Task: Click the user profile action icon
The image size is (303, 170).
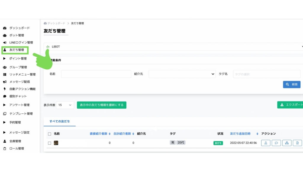Action: click(x=265, y=143)
